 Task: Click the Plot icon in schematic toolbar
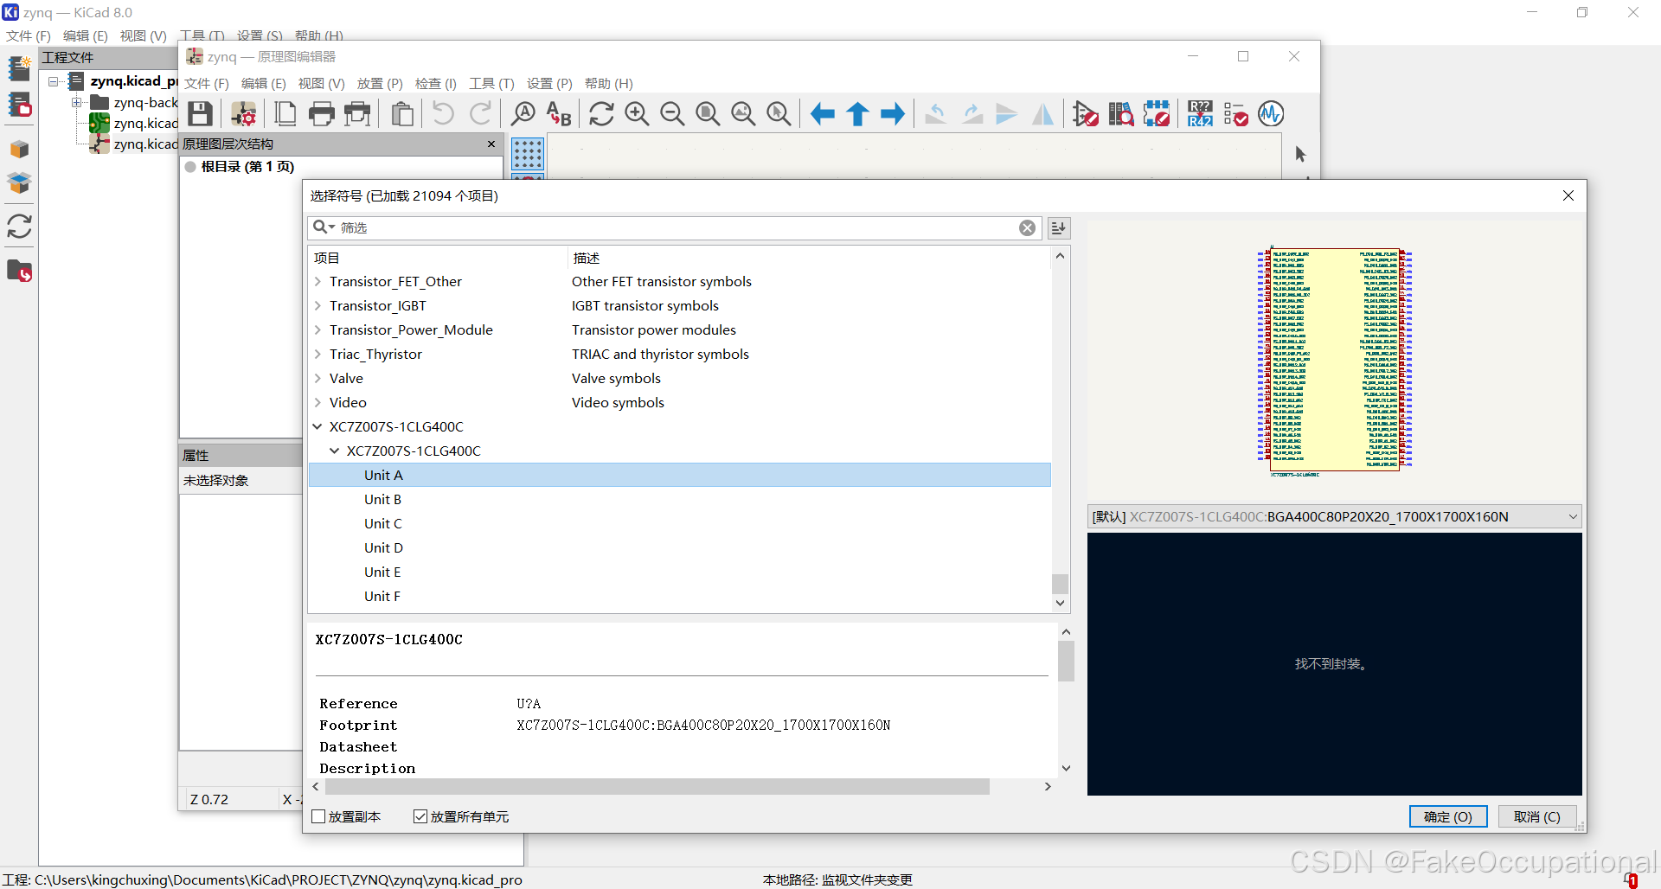pos(357,114)
